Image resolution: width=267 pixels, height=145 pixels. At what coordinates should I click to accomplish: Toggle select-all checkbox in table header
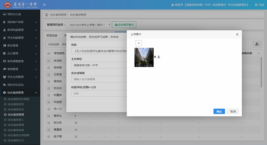(49, 53)
